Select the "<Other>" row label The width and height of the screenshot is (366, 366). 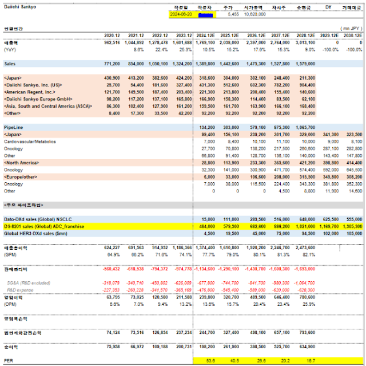12,113
